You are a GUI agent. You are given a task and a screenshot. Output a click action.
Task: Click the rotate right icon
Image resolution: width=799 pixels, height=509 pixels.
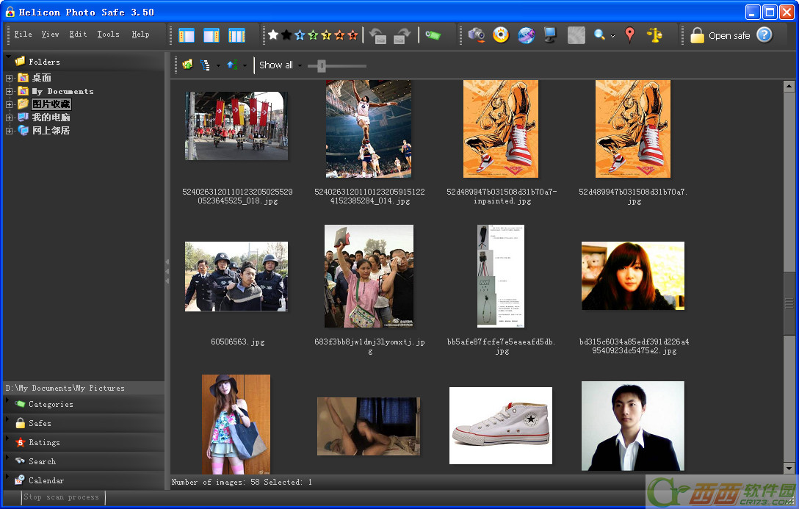point(402,35)
